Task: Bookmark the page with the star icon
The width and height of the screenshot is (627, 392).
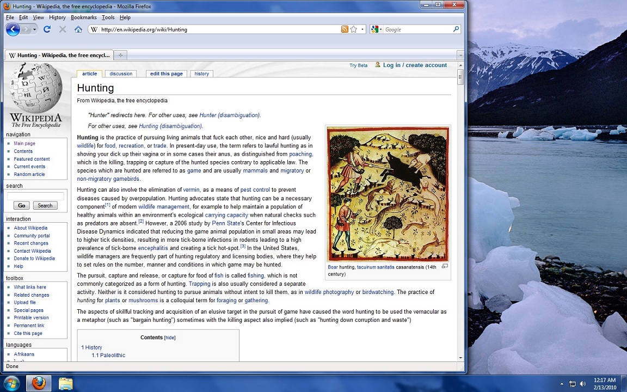Action: pos(353,29)
